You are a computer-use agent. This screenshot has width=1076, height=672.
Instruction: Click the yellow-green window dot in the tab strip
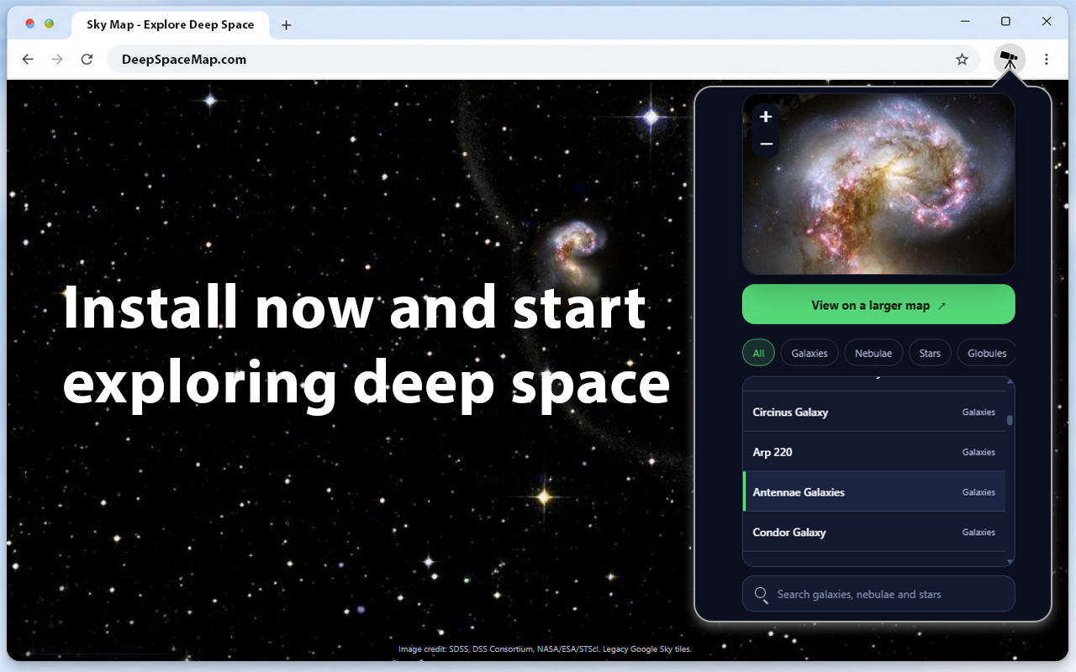(x=50, y=24)
